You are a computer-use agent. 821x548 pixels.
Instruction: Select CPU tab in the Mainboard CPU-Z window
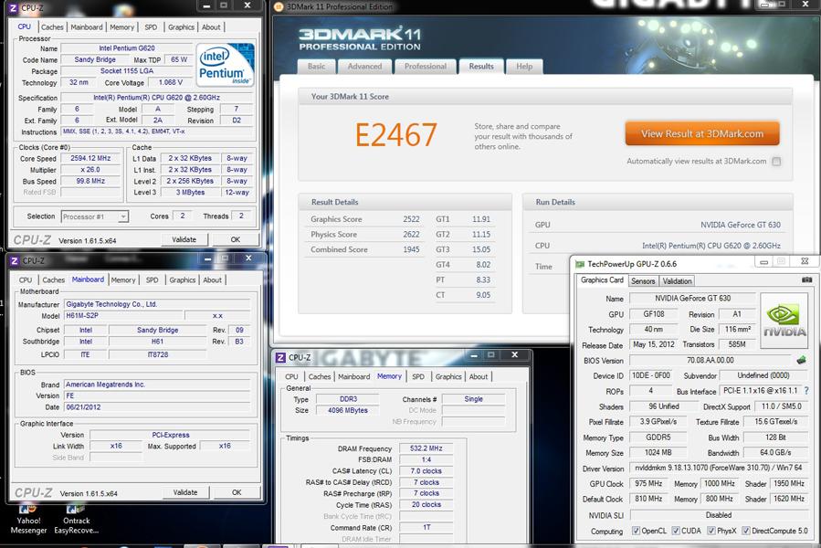point(26,279)
